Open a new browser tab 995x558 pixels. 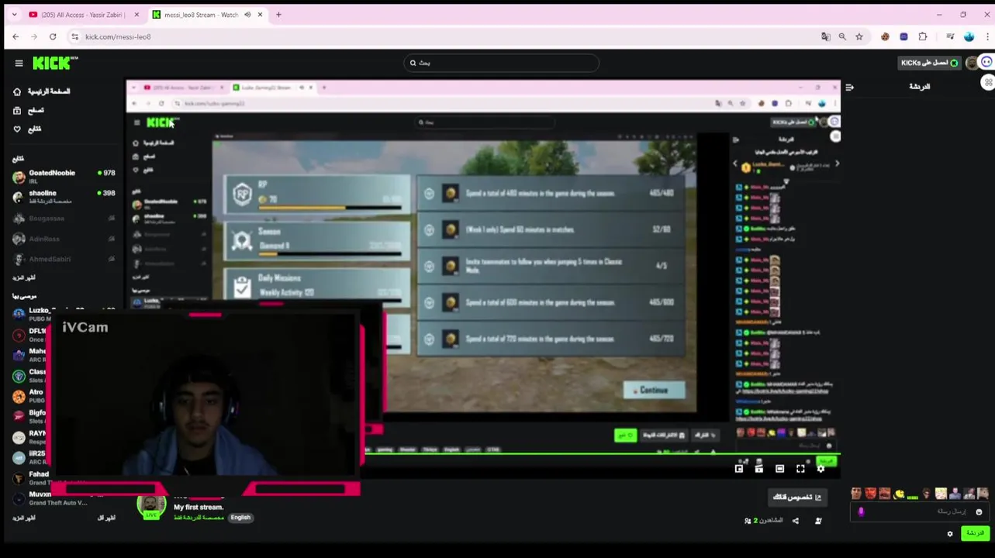(x=278, y=15)
